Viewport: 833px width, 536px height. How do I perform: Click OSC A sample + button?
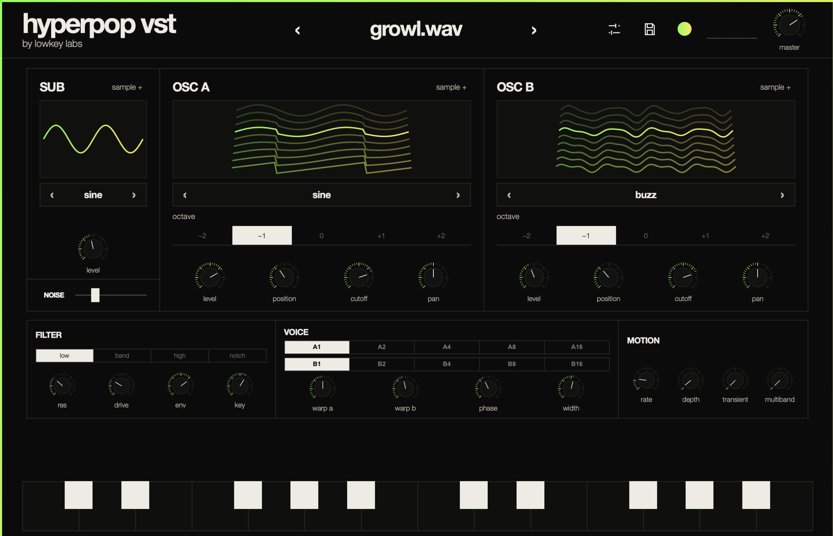(x=451, y=87)
